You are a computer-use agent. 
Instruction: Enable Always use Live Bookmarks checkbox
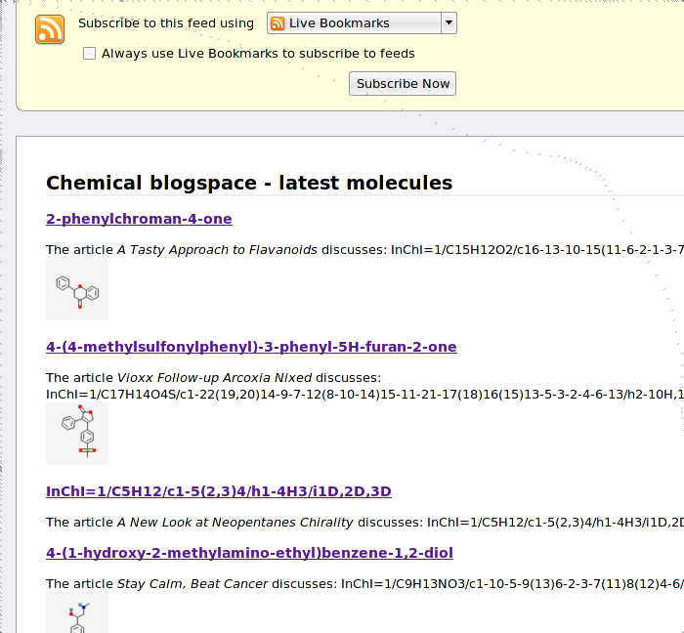(x=90, y=54)
